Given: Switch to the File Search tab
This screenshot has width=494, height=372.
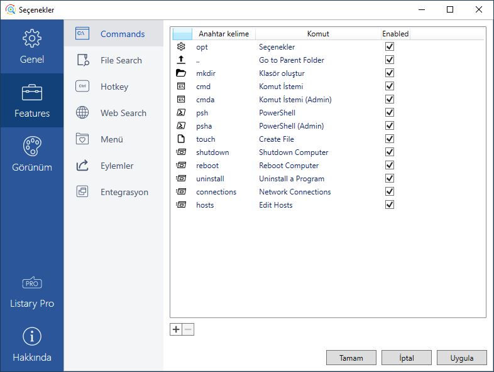Looking at the screenshot, I should pos(114,60).
